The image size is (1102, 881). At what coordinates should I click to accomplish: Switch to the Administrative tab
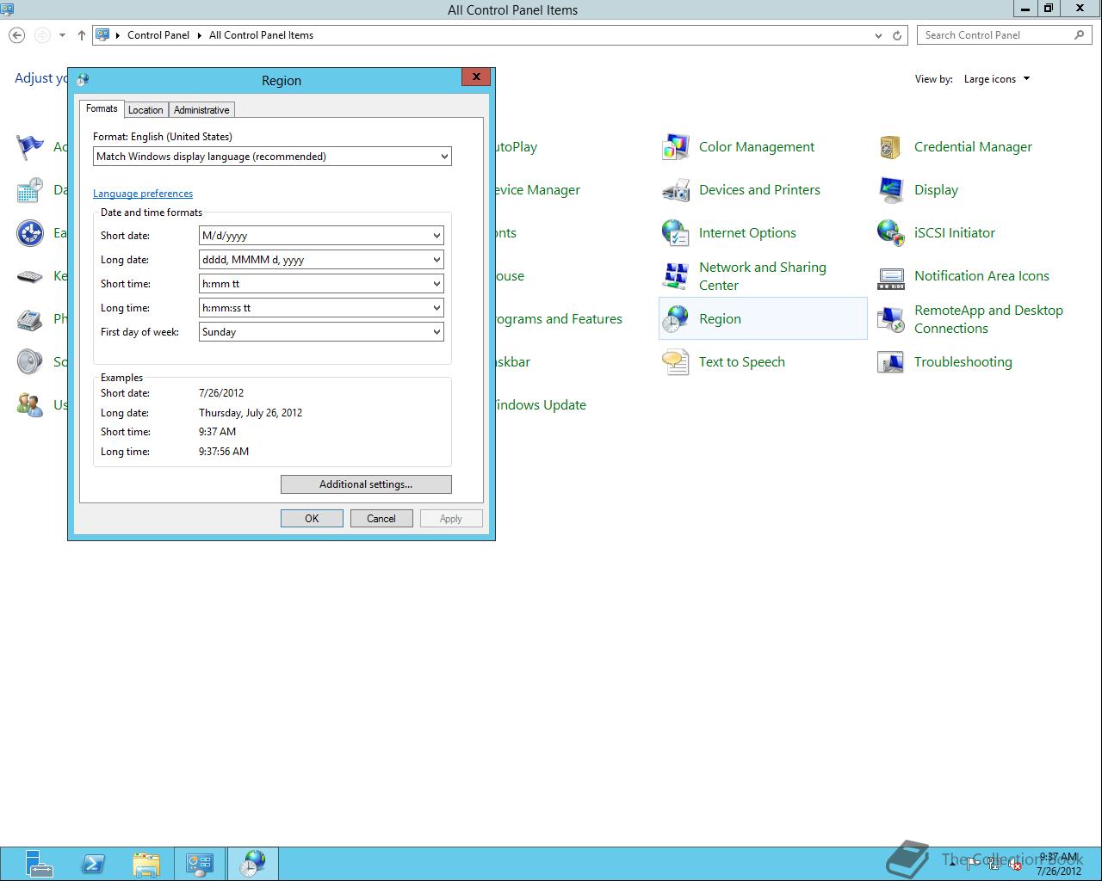[x=201, y=110]
